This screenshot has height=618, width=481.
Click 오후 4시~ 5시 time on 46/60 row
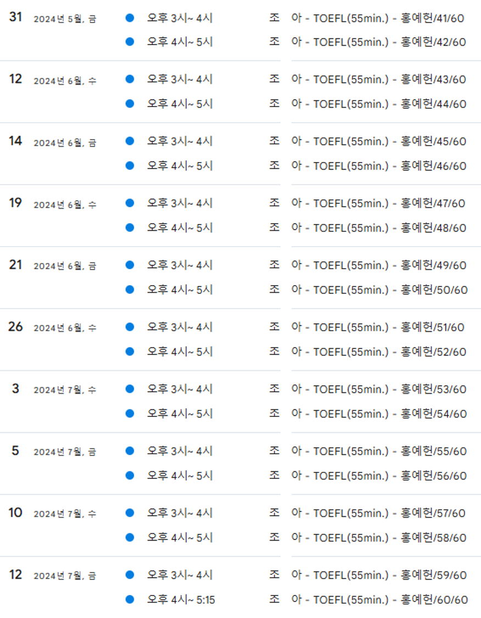point(180,165)
